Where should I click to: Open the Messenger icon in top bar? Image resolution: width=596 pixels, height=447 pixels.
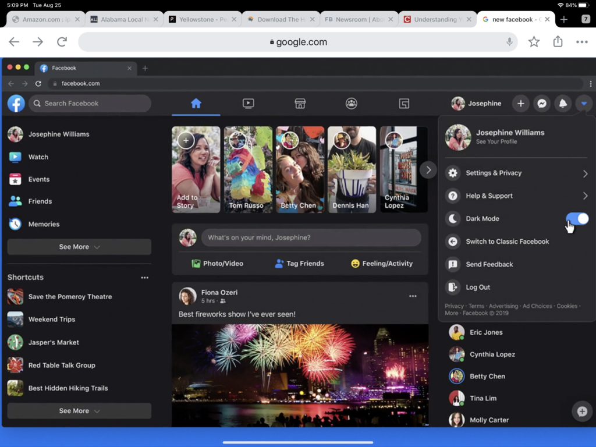click(x=541, y=104)
